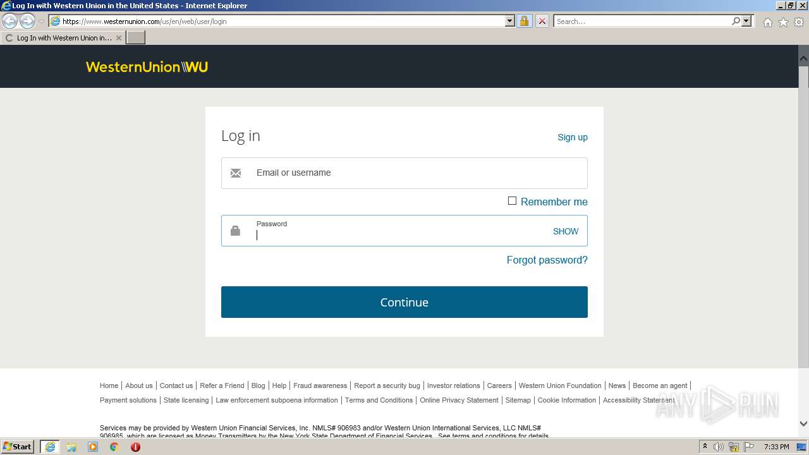Close the Western Union login tab
The width and height of the screenshot is (809, 455).
tap(119, 38)
